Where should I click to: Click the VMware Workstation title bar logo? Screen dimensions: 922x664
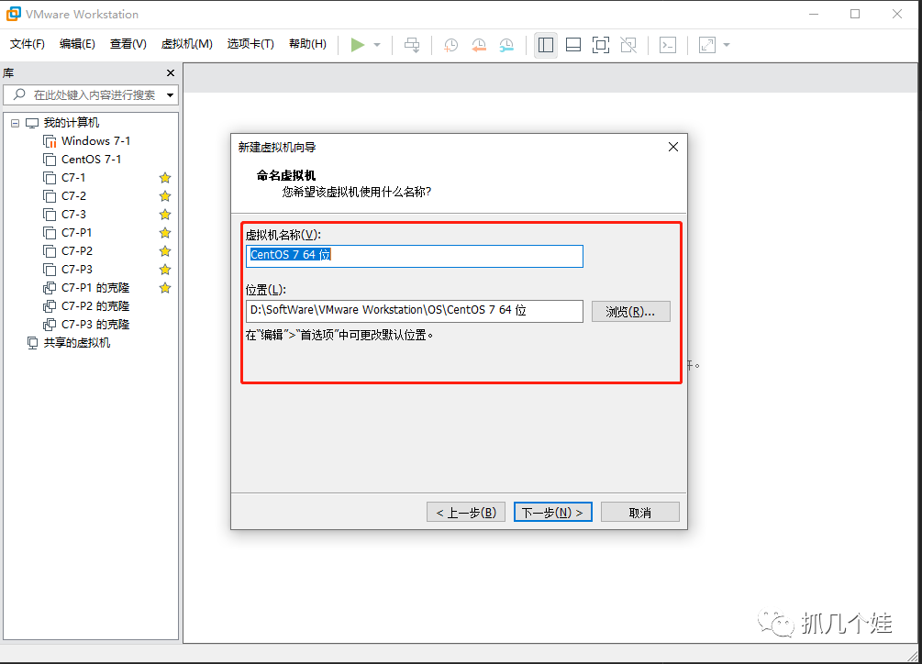point(13,14)
